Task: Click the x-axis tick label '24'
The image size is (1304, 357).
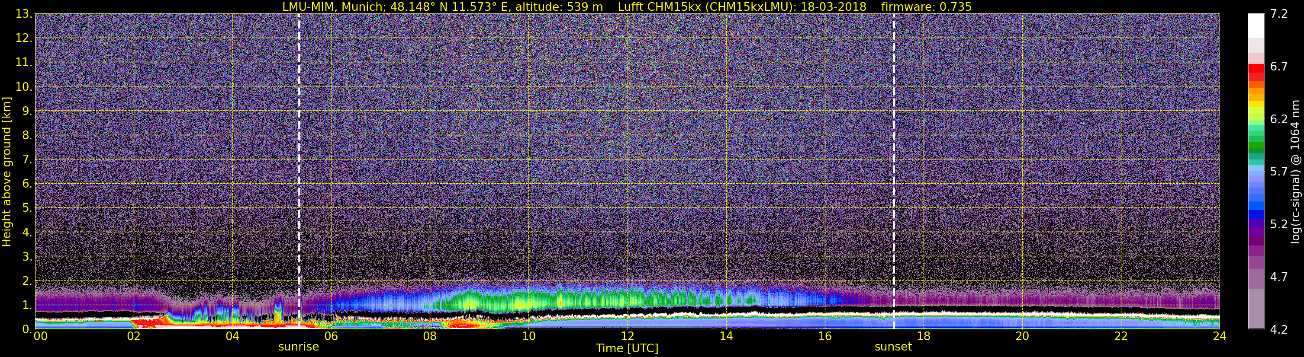Action: pyautogui.click(x=1220, y=336)
